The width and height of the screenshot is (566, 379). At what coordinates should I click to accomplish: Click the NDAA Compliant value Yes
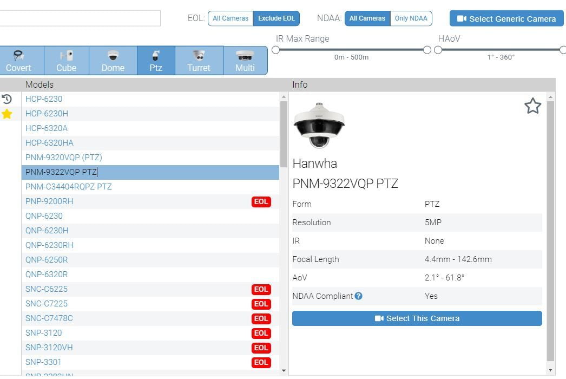[431, 296]
